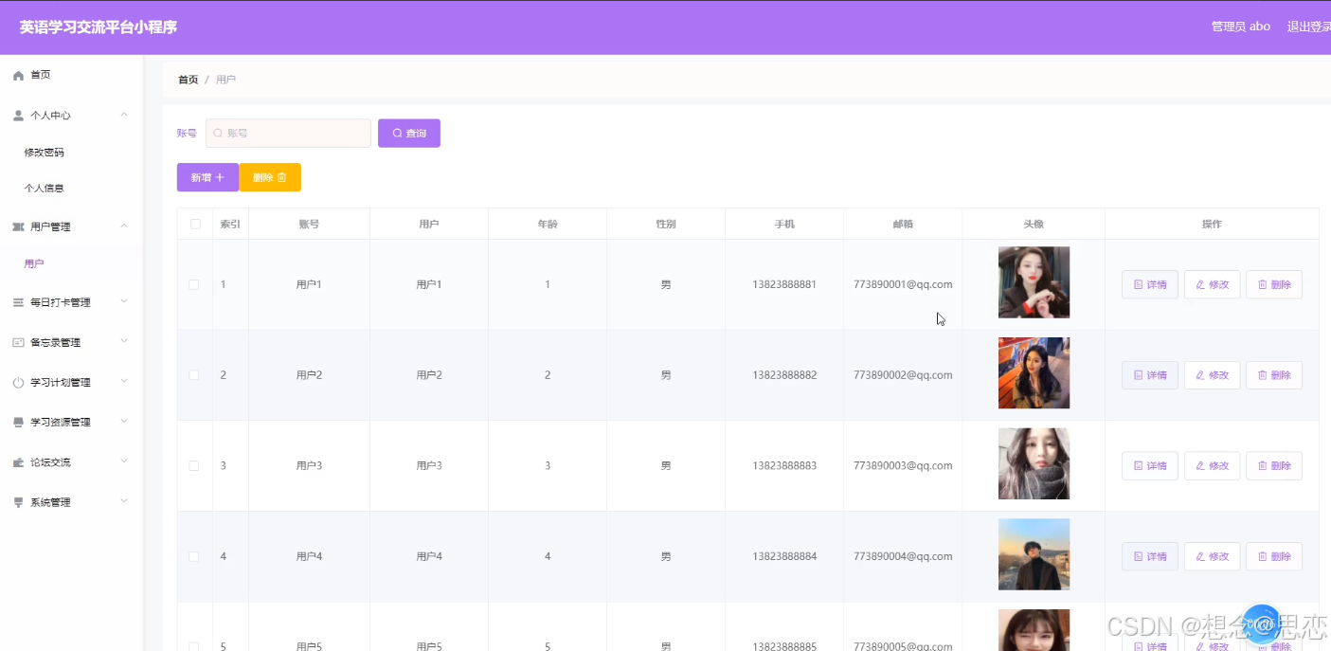
Task: Focus the 账号 search input field
Action: pyautogui.click(x=288, y=134)
